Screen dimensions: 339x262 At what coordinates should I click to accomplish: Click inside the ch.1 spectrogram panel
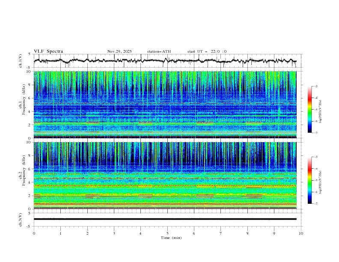[x=165, y=104]
